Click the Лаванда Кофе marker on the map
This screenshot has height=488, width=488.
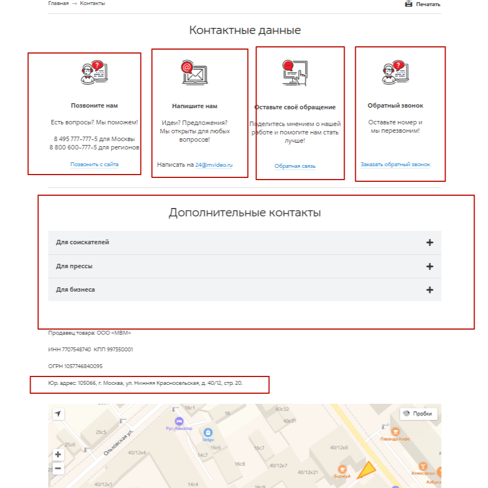pos(395,432)
